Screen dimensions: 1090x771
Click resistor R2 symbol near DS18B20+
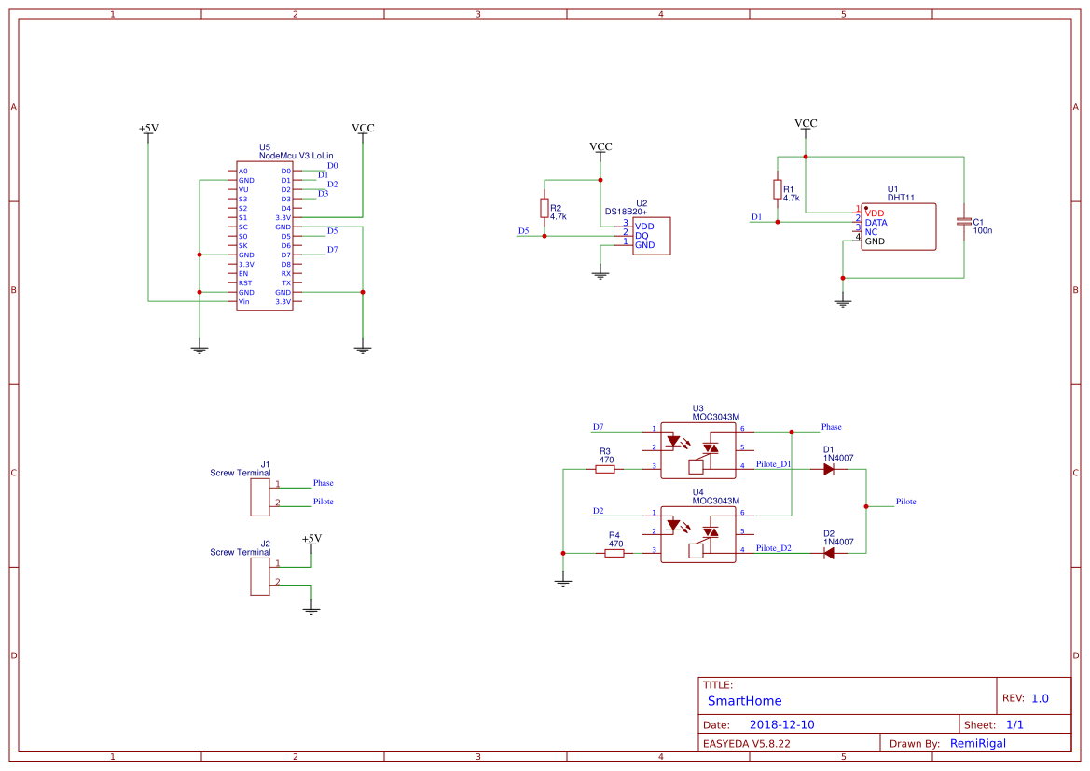pyautogui.click(x=545, y=208)
